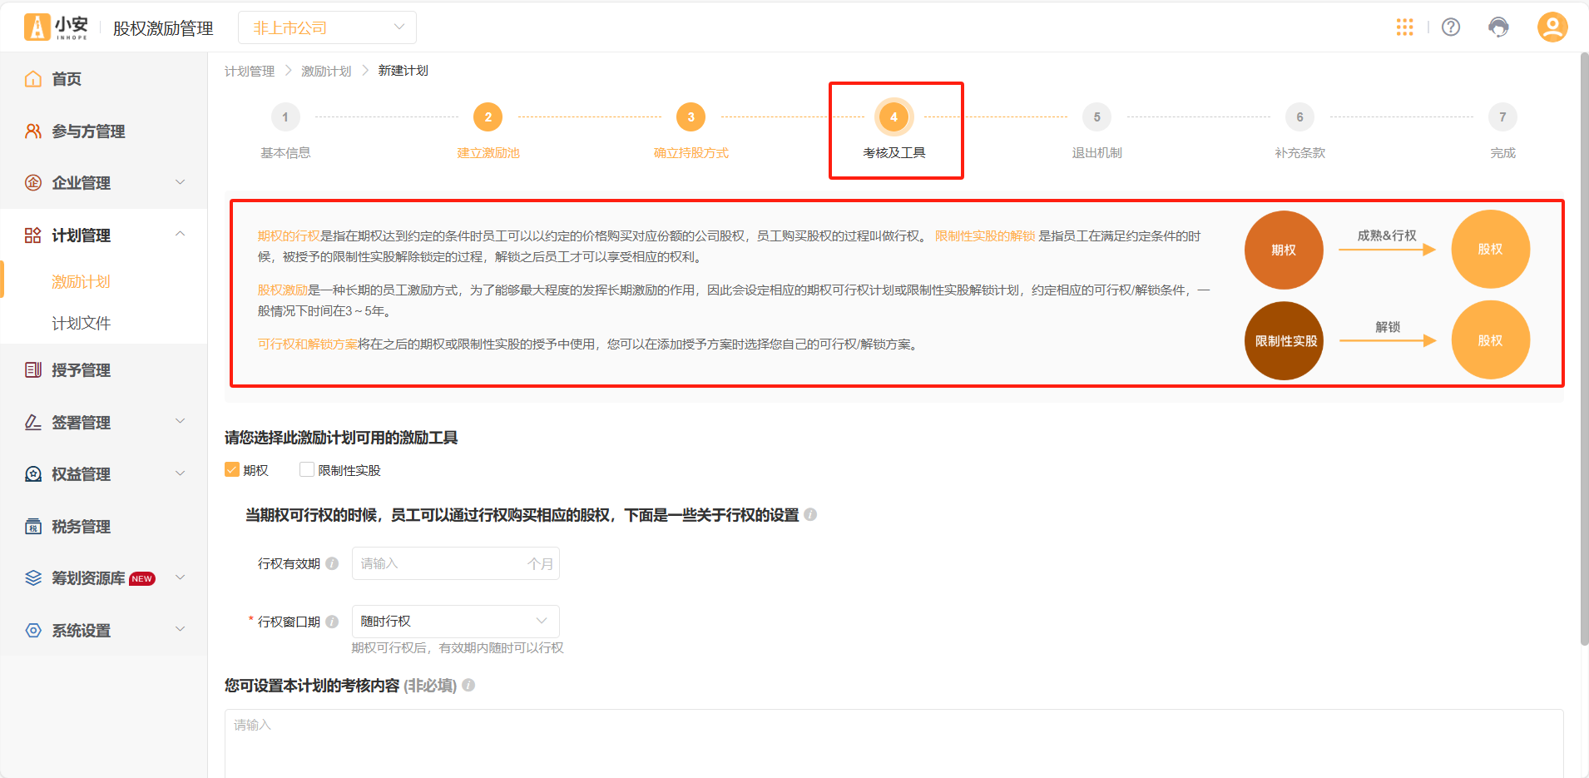Image resolution: width=1589 pixels, height=778 pixels.
Task: Go to step 5 退出机制
Action: tap(1096, 117)
